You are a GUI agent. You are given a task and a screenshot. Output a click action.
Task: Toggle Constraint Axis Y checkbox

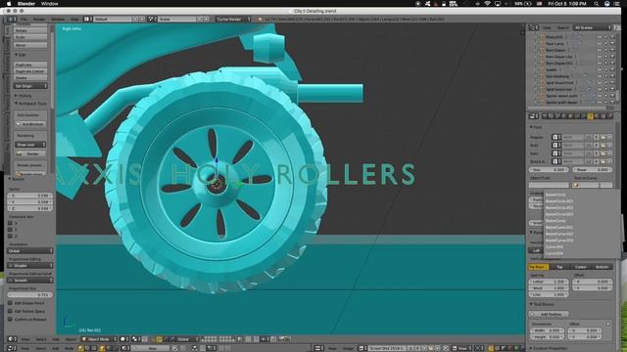tap(11, 230)
